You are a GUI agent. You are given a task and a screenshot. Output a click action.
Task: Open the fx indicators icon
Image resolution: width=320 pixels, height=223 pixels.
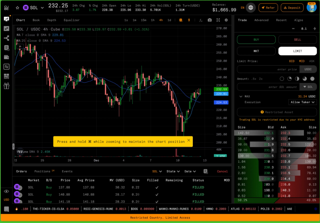pos(201,20)
